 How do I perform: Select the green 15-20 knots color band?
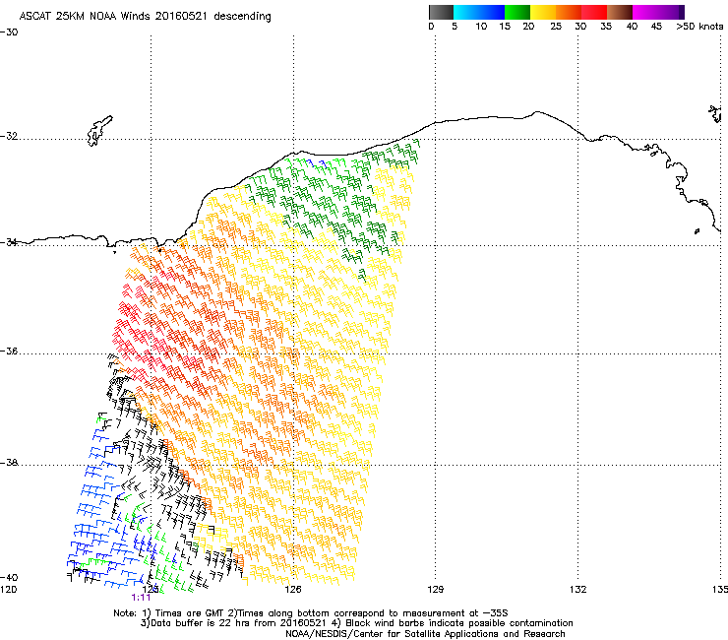click(517, 12)
